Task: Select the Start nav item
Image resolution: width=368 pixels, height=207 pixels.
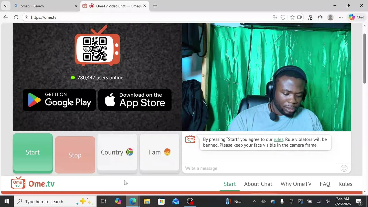Action: click(230, 184)
